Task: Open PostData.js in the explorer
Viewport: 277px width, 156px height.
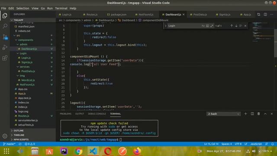Action: click(28, 71)
